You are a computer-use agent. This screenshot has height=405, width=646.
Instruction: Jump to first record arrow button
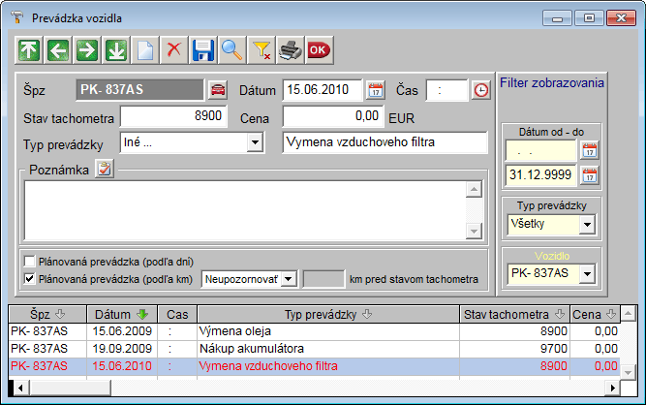coord(29,50)
